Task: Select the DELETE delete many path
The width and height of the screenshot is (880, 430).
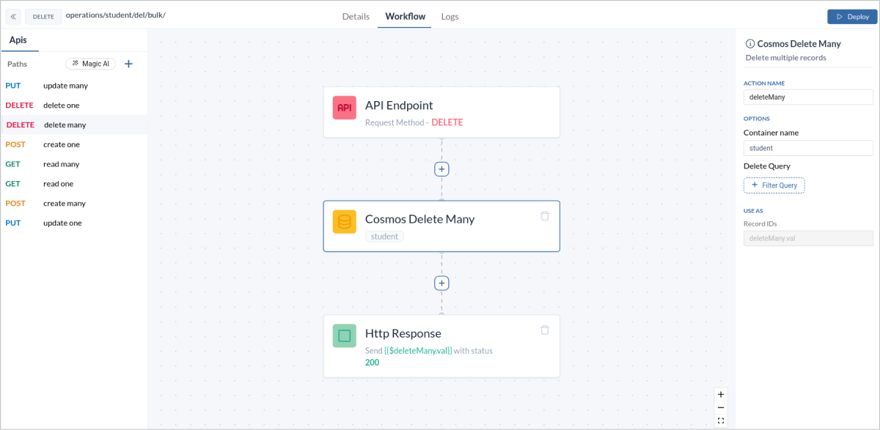Action: click(x=73, y=125)
